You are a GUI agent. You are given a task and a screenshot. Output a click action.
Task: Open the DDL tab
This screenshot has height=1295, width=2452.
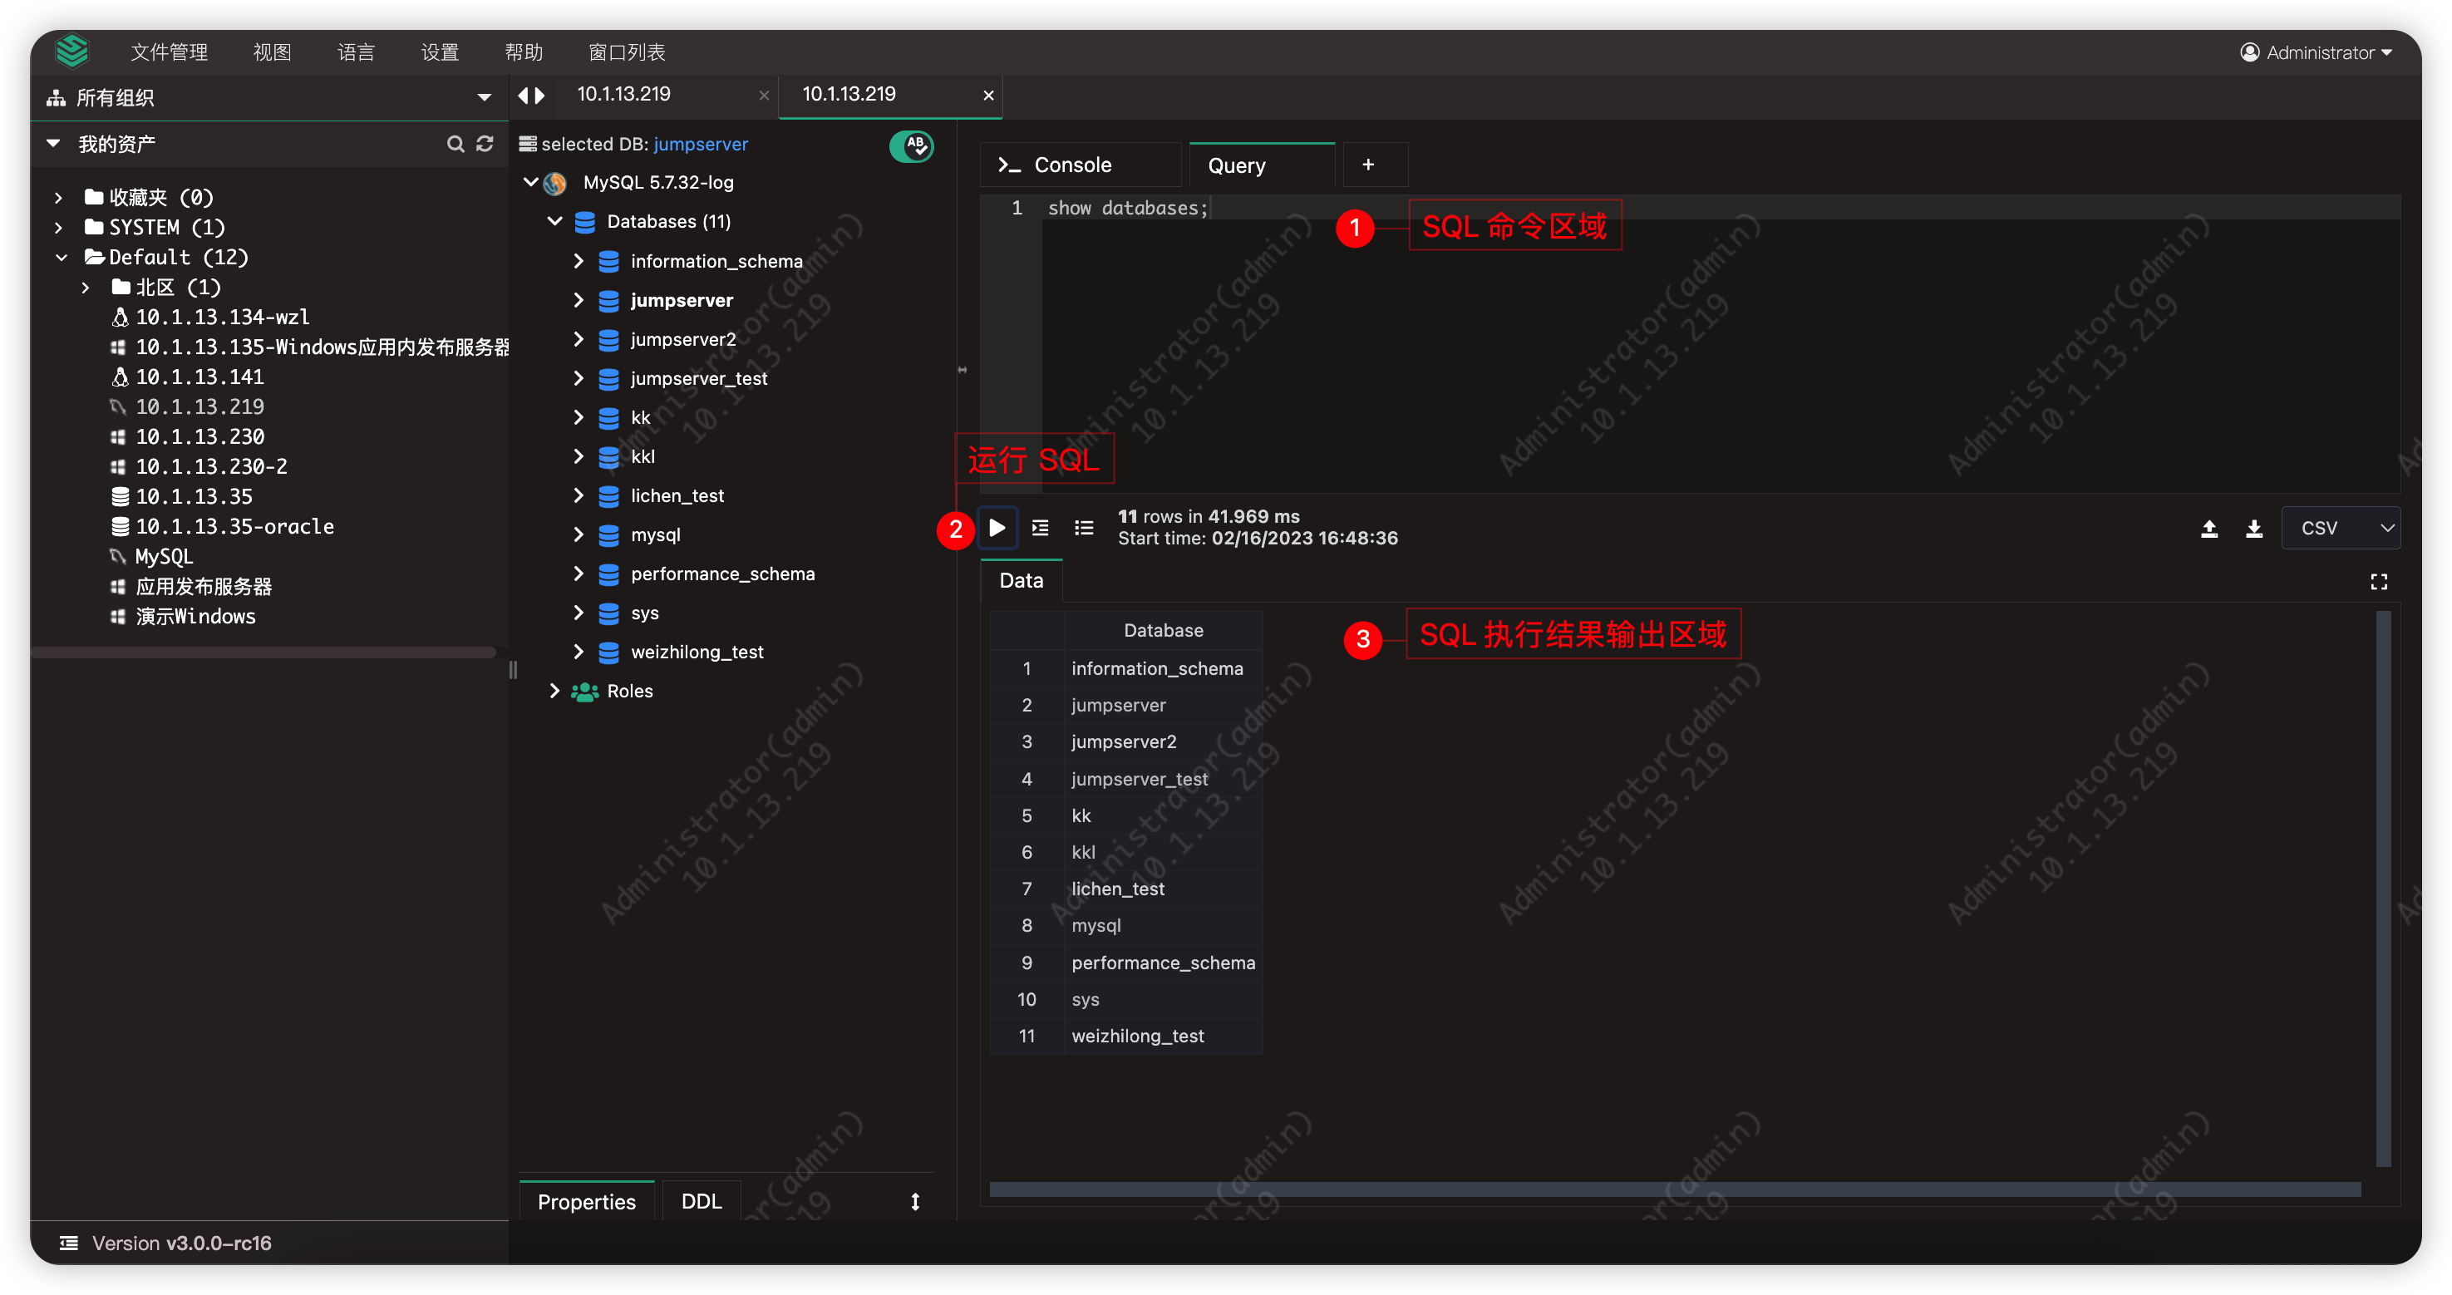point(702,1201)
